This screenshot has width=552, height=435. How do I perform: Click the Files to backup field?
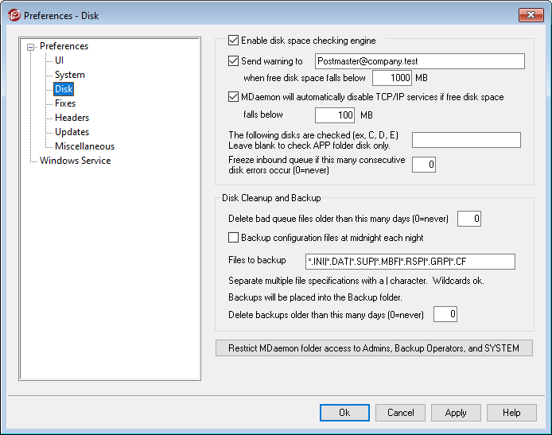(410, 262)
